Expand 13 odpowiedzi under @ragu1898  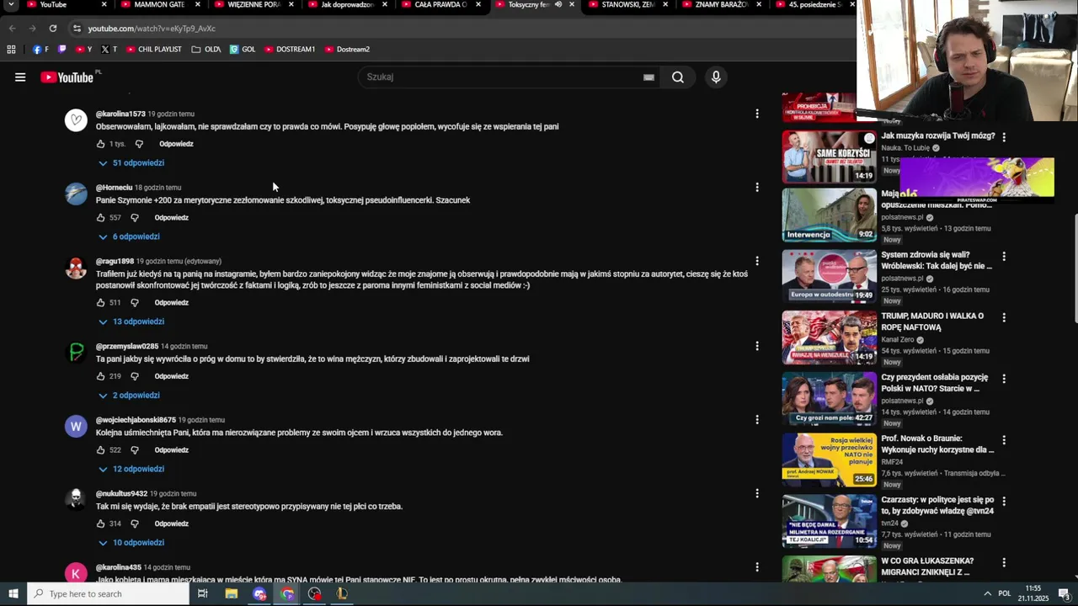click(131, 322)
